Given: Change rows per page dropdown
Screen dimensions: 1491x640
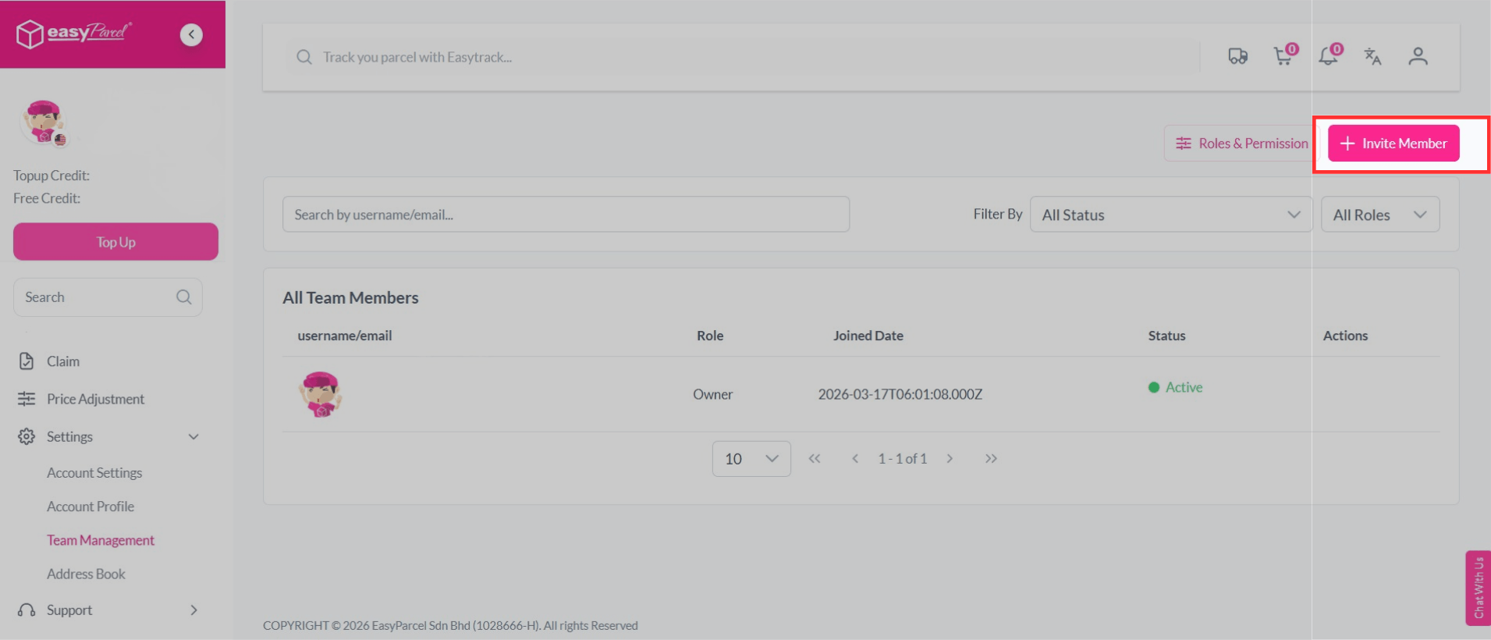Looking at the screenshot, I should [x=751, y=459].
